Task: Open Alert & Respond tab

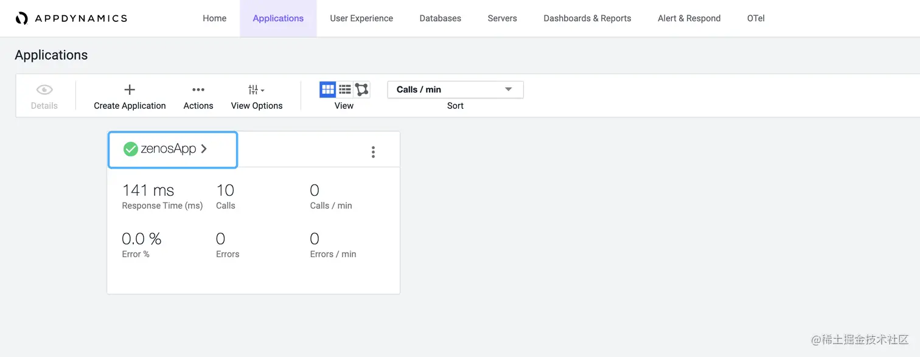Action: [x=689, y=18]
